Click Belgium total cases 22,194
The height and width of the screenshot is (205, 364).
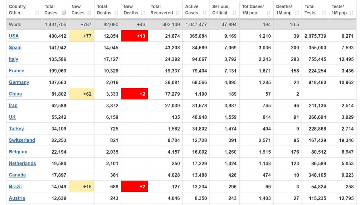[59, 152]
